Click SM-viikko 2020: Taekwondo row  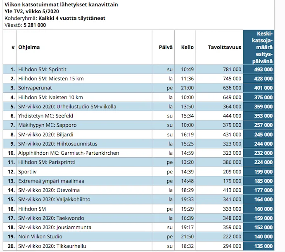(x=51, y=218)
